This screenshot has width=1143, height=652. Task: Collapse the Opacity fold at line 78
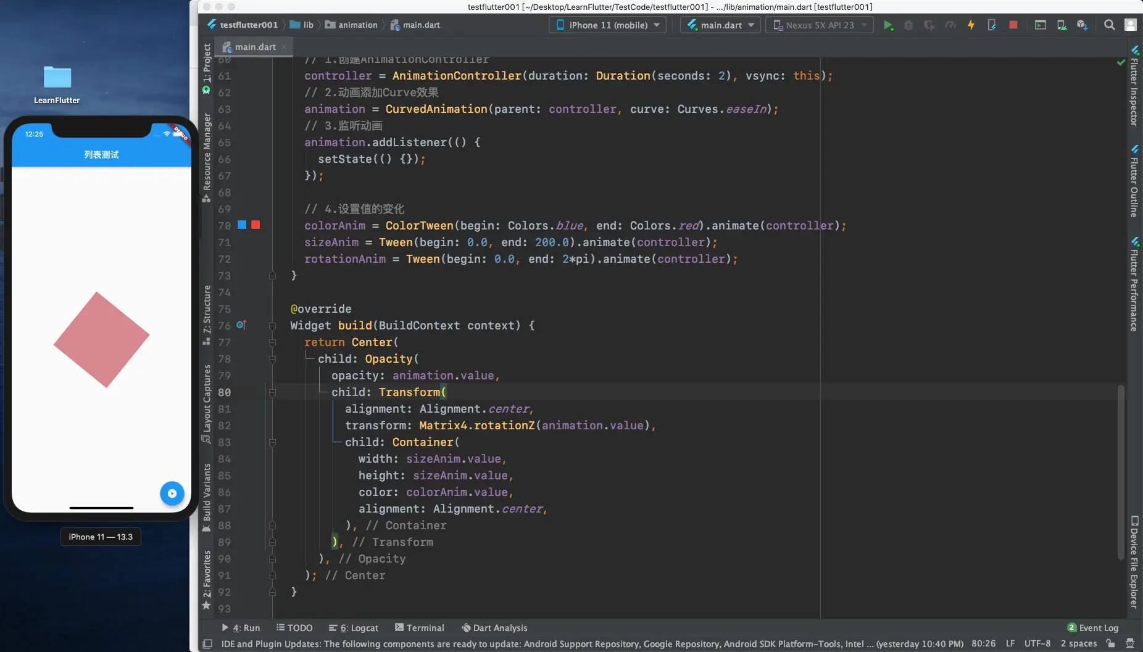[272, 359]
